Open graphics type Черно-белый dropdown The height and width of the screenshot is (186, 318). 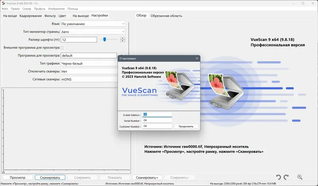tap(89, 63)
